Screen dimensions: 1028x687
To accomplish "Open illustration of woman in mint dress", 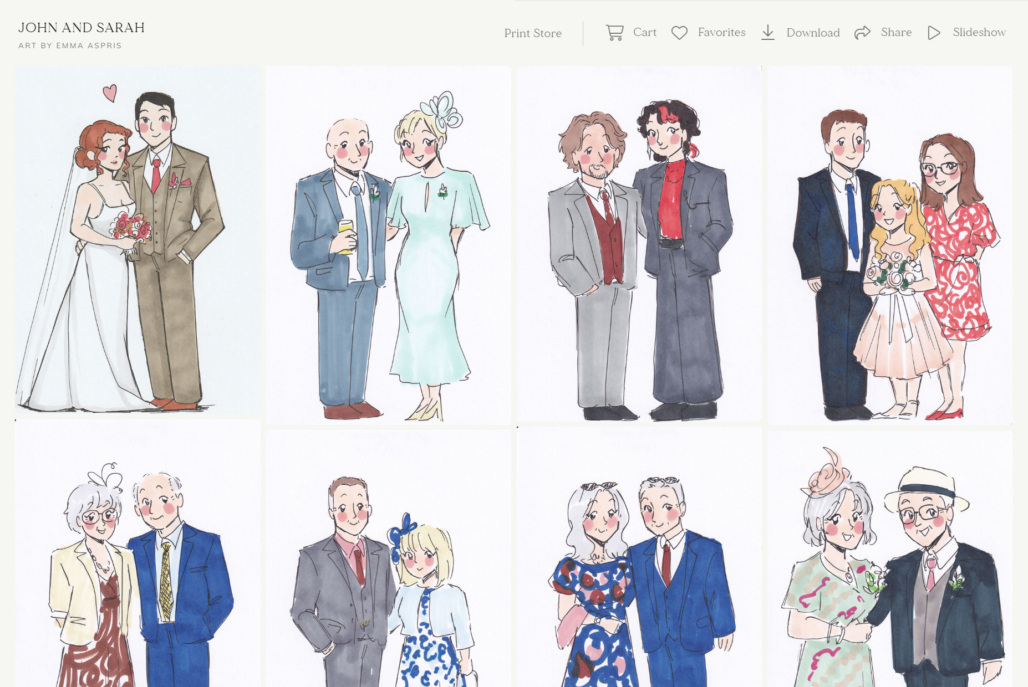I will (388, 245).
